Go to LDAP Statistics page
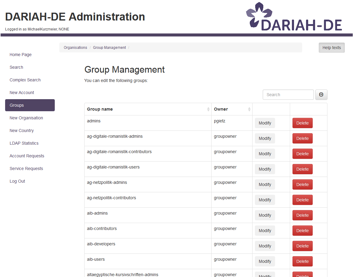This screenshot has width=353, height=277. 24,143
